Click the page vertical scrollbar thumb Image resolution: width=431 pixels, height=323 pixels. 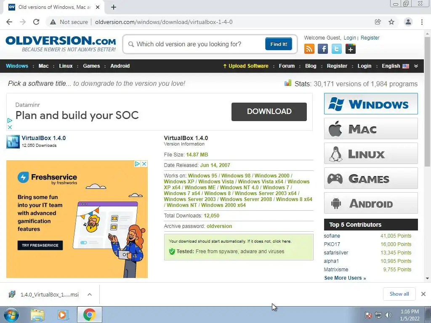428,101
